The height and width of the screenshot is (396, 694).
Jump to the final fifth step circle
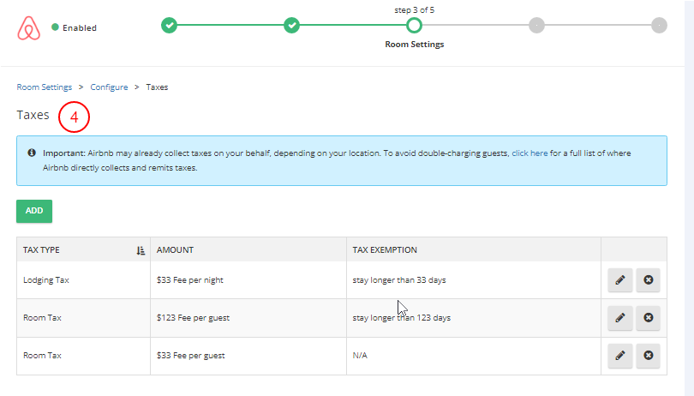point(658,25)
